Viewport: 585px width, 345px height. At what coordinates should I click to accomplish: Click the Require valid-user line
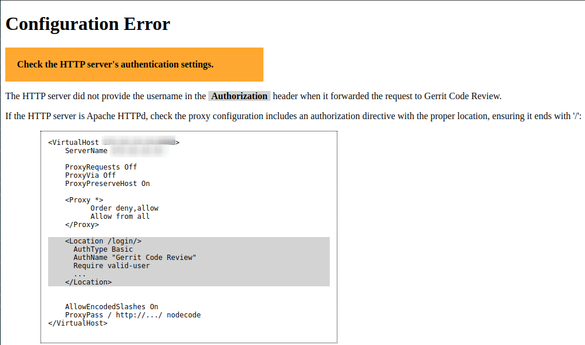tap(112, 265)
